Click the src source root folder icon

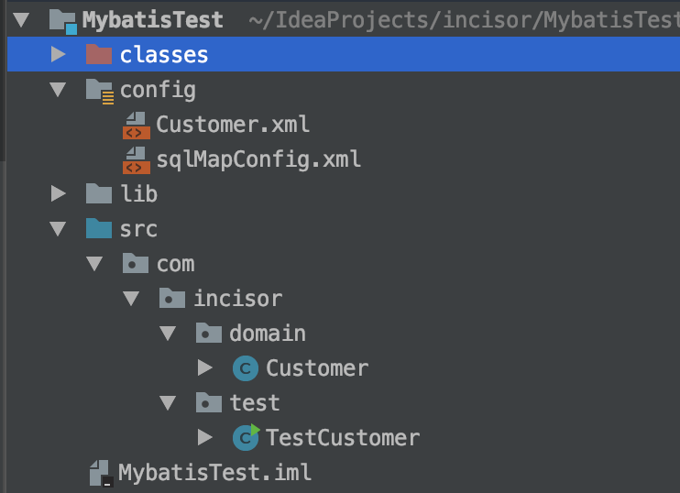(98, 228)
